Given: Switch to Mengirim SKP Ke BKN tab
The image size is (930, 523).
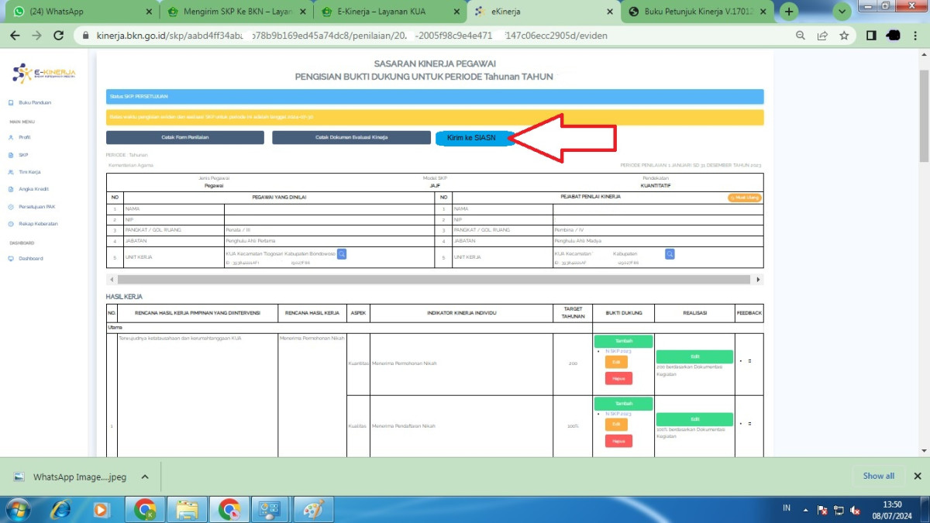Looking at the screenshot, I should click(236, 12).
